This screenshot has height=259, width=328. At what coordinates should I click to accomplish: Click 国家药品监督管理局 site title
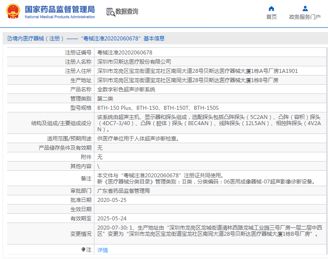(x=60, y=9)
